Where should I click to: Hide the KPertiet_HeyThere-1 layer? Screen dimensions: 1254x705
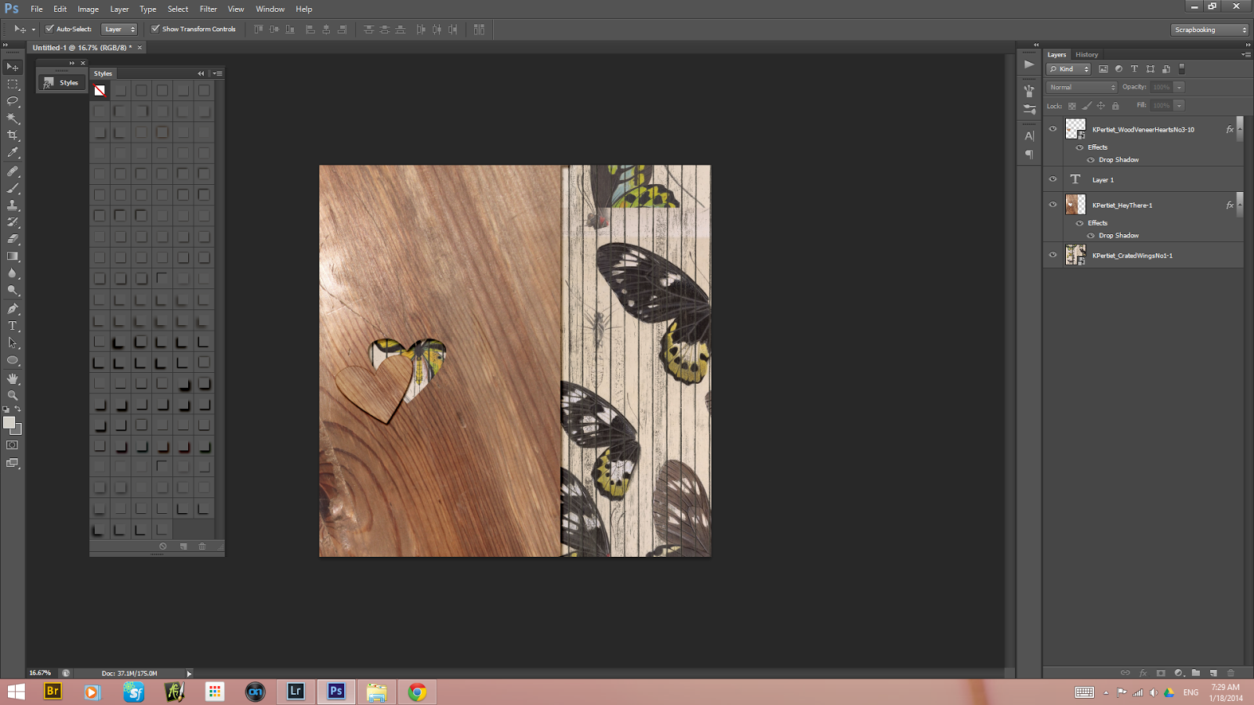[x=1053, y=204]
